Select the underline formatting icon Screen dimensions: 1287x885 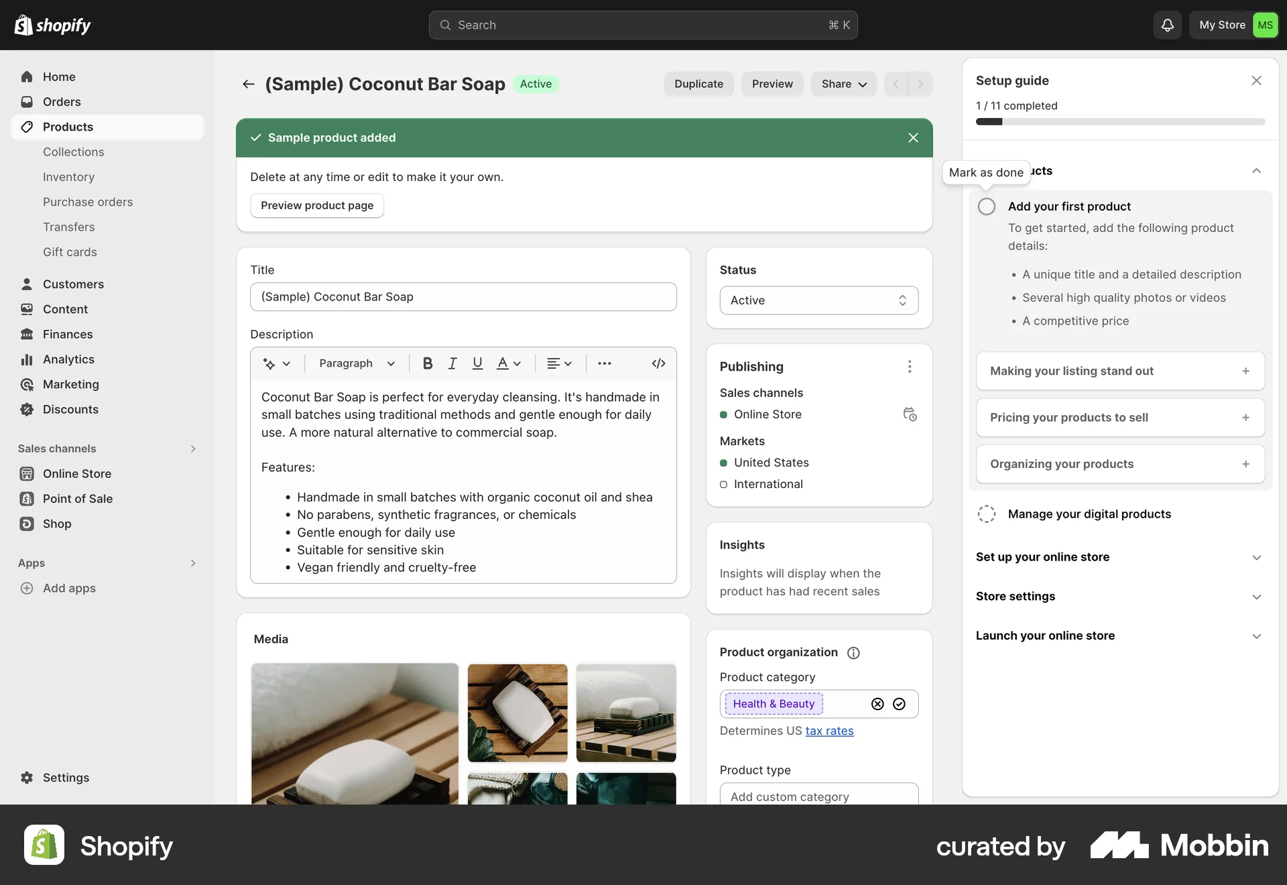(477, 363)
